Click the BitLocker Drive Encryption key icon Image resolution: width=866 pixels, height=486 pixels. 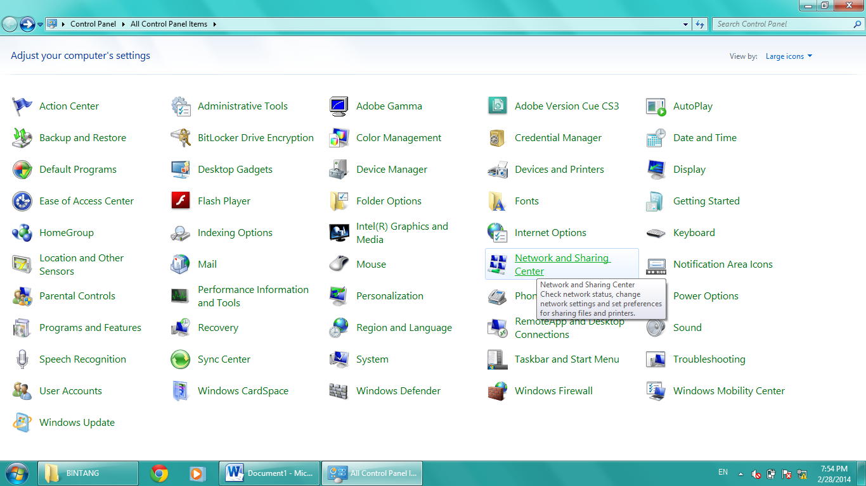[181, 138]
